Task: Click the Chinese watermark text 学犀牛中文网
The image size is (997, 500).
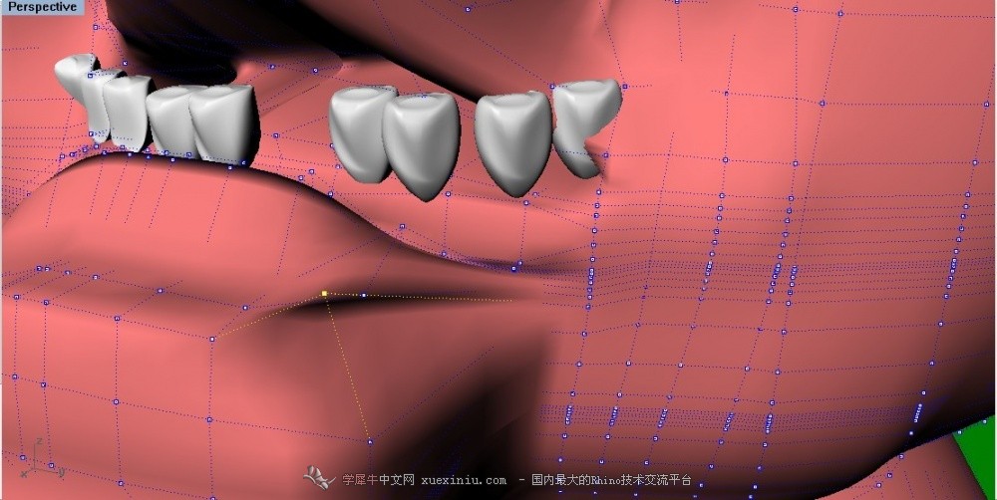Action: tap(378, 480)
